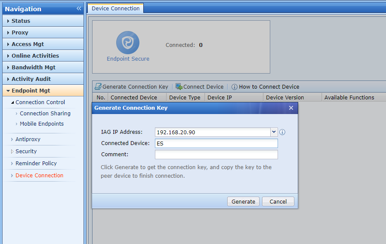Expand the Proxy navigation section
This screenshot has width=386, height=244.
click(43, 33)
